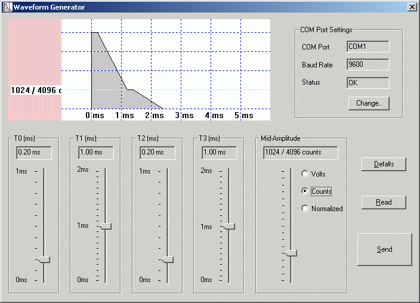Click the Baud Rate label

click(317, 65)
